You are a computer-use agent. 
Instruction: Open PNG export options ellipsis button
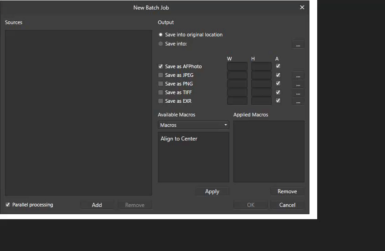(298, 84)
